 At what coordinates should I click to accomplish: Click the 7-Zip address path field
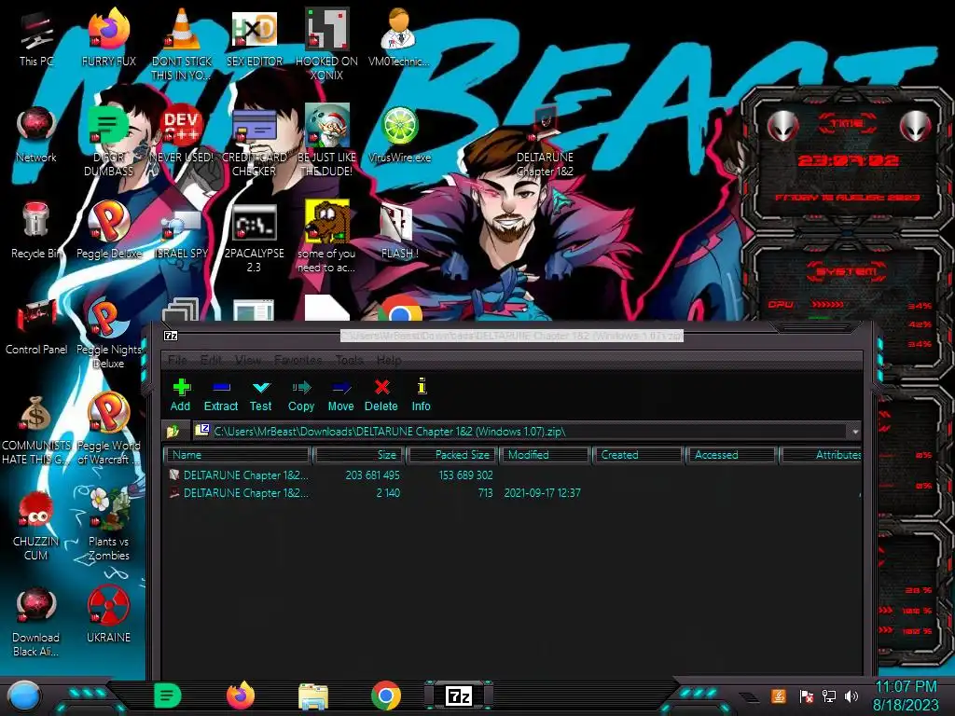520,432
